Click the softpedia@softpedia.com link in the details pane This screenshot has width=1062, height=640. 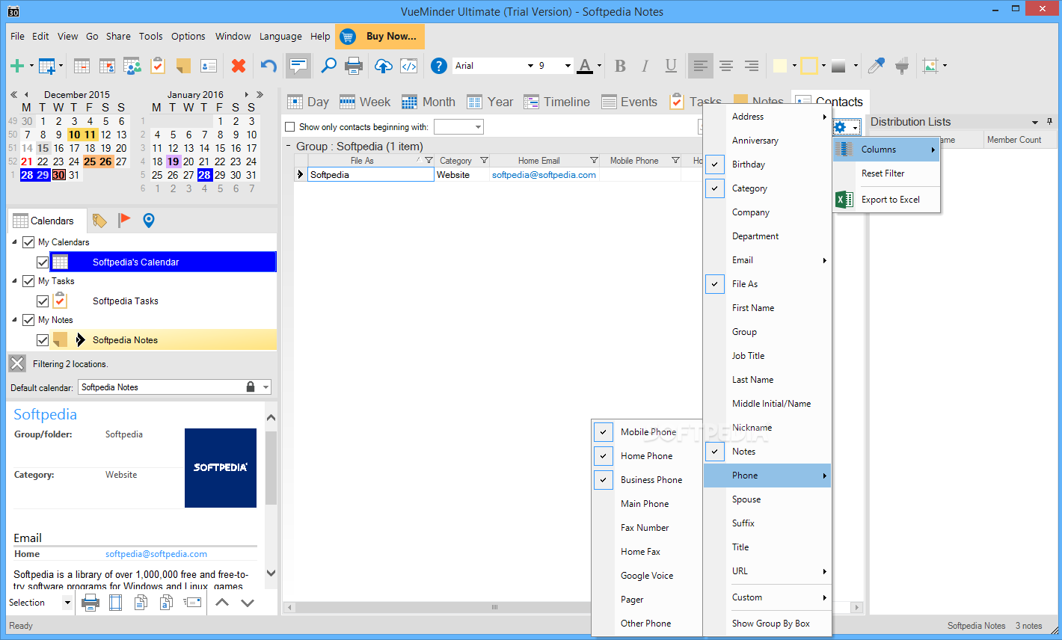[156, 554]
